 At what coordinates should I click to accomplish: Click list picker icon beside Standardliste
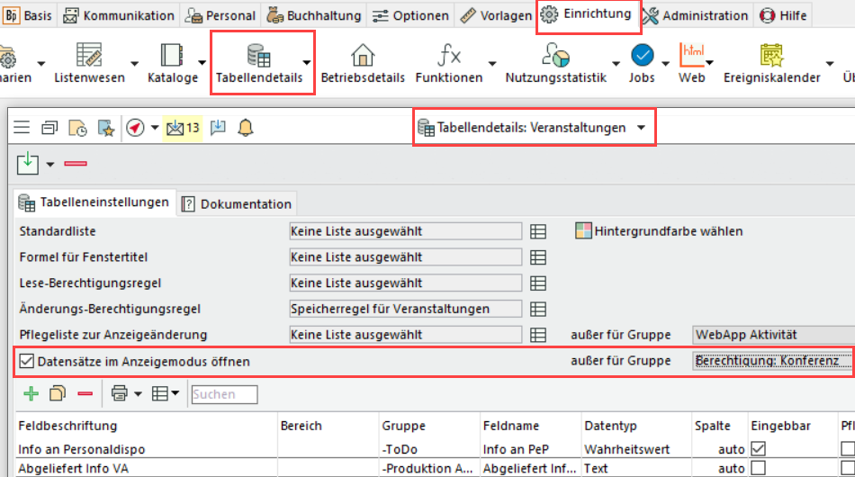point(538,231)
